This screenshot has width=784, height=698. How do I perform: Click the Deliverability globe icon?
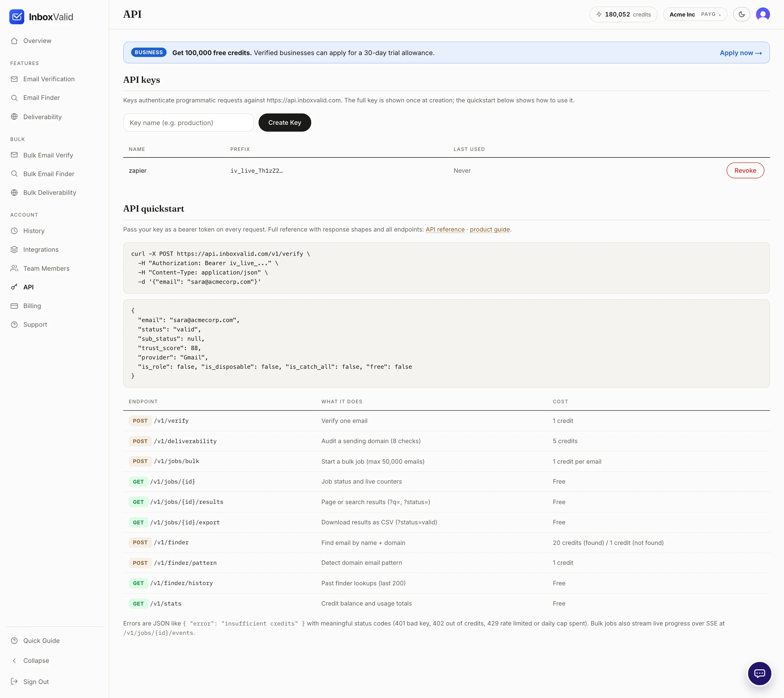pos(14,117)
